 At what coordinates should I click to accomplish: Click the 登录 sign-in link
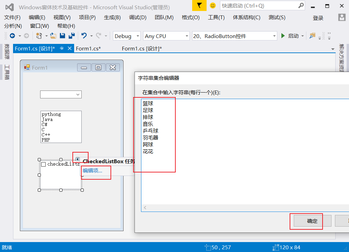click(318, 18)
